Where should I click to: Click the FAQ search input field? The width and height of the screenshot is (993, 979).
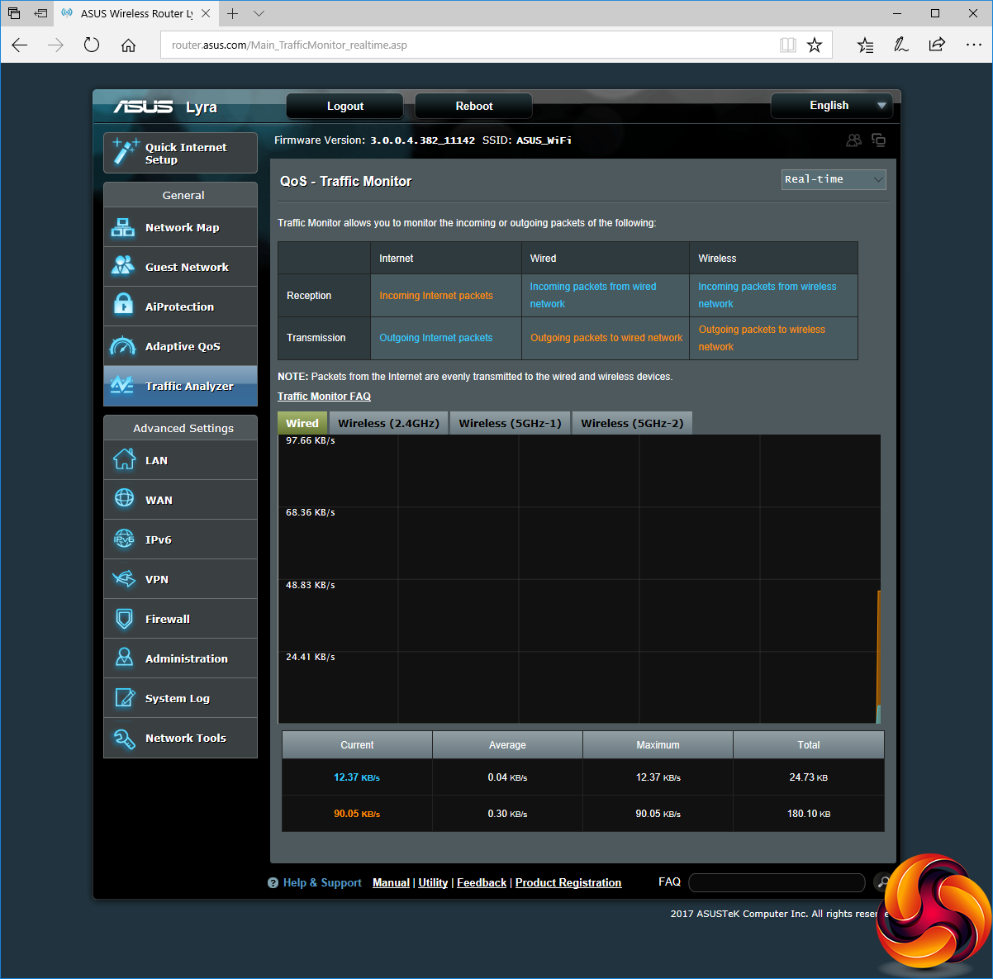[x=776, y=882]
